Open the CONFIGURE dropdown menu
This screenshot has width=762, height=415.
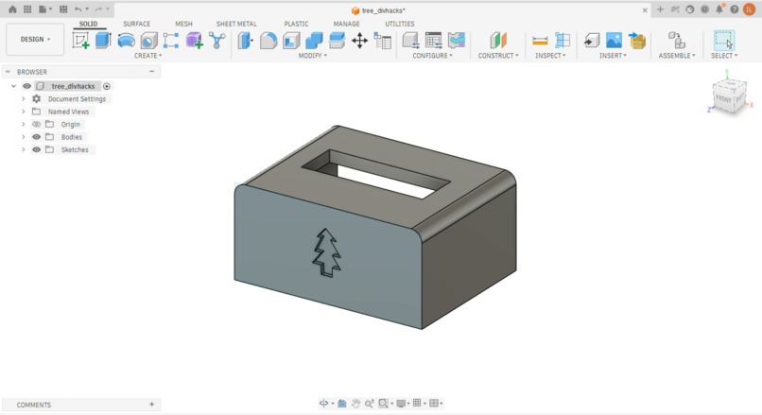point(432,56)
